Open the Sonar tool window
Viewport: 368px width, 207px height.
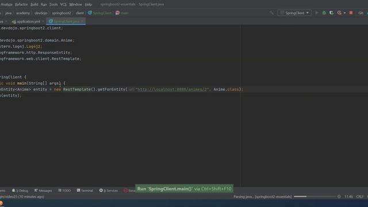[129, 190]
